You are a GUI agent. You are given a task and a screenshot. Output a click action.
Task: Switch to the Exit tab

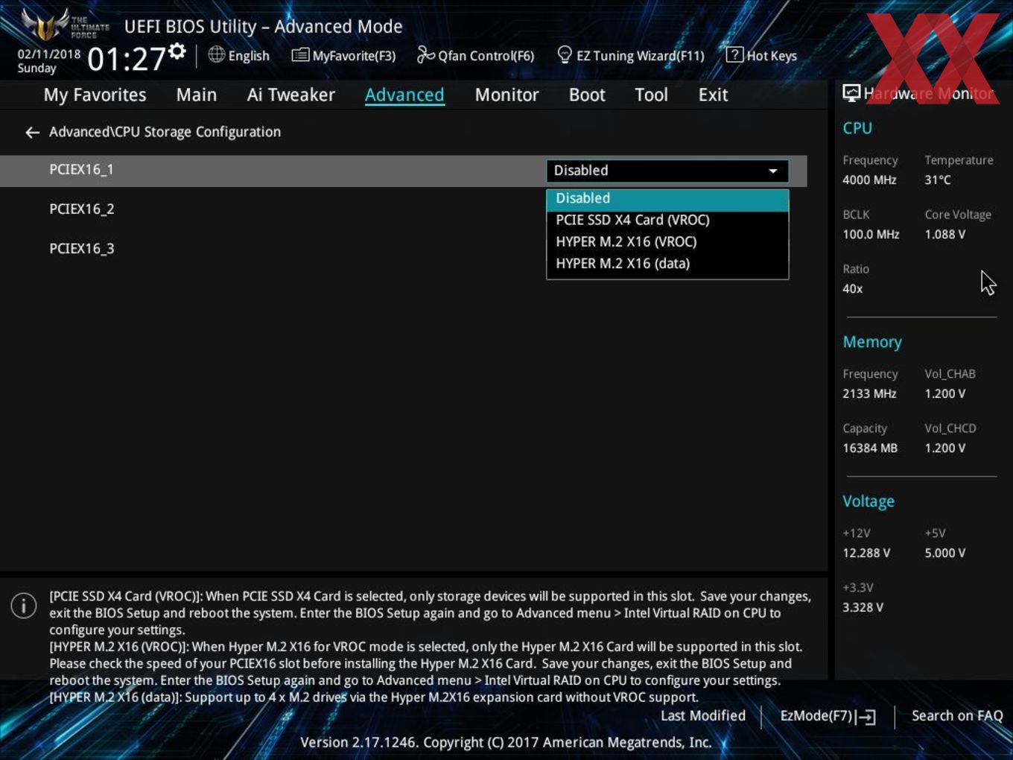[713, 95]
